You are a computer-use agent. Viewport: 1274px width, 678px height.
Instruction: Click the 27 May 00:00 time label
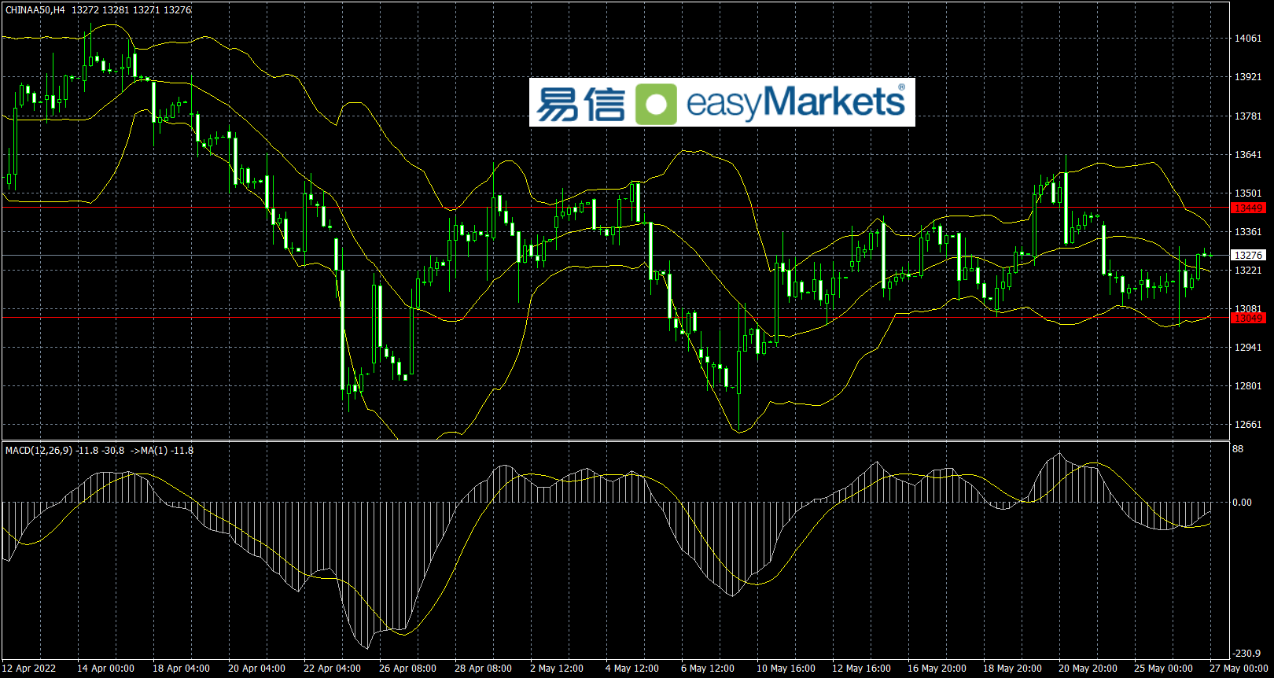click(x=1239, y=669)
